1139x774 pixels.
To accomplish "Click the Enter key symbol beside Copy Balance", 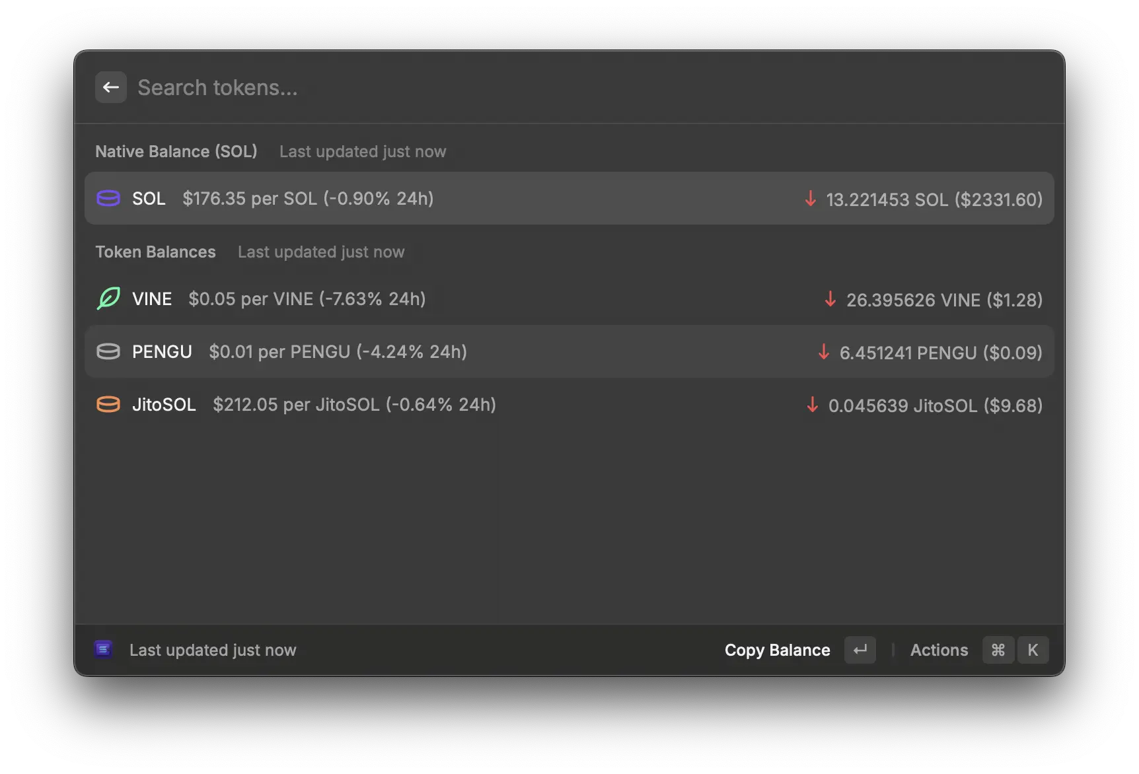I will click(x=860, y=650).
